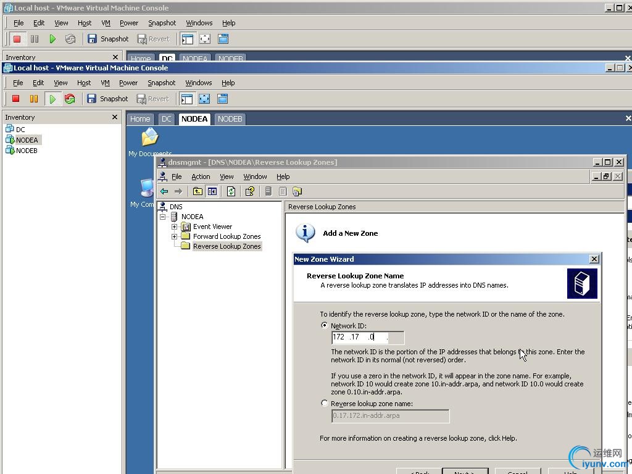Close the Inventory panel in front console
The height and width of the screenshot is (474, 632).
coord(115,117)
